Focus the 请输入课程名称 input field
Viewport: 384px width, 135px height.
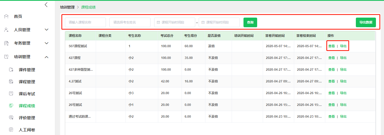point(85,22)
